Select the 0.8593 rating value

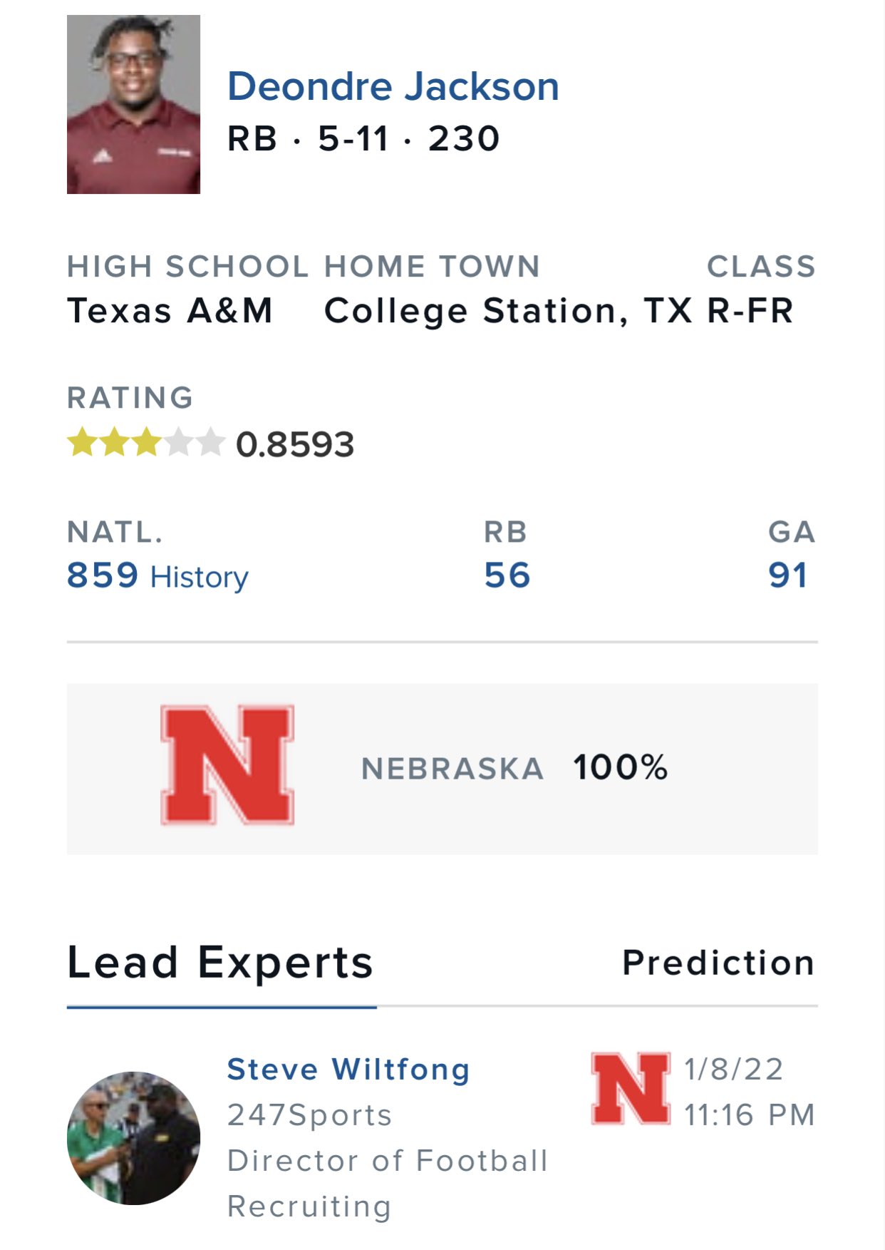pos(295,444)
